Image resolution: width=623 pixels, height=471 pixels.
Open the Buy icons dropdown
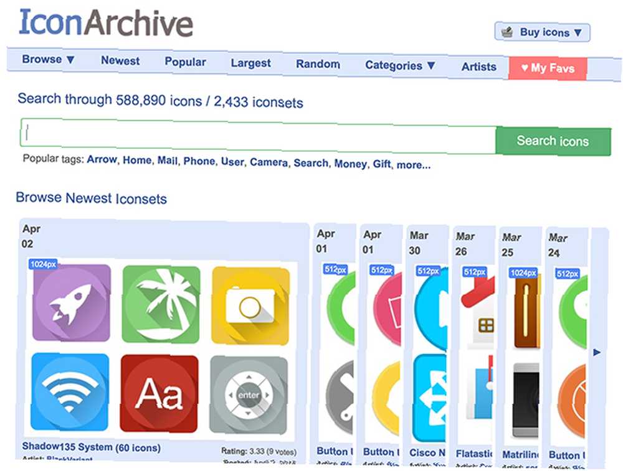(542, 32)
